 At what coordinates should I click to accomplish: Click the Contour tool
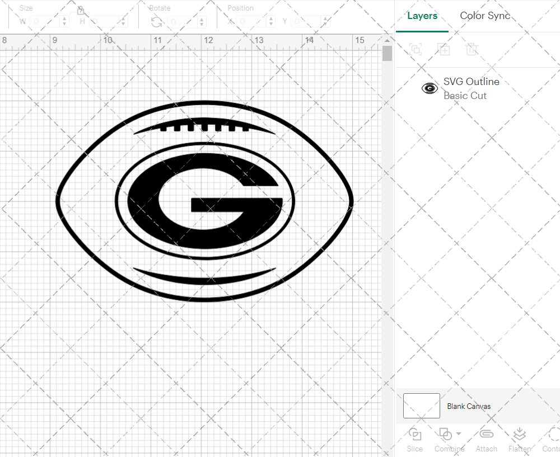pyautogui.click(x=552, y=440)
